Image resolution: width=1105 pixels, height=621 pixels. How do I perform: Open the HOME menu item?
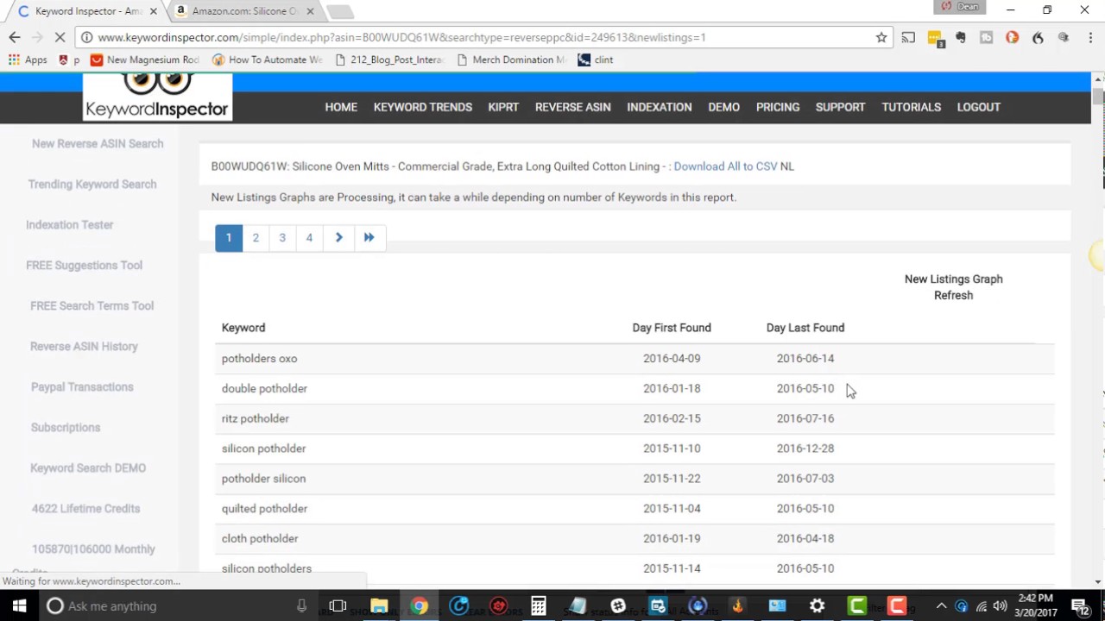tap(341, 107)
